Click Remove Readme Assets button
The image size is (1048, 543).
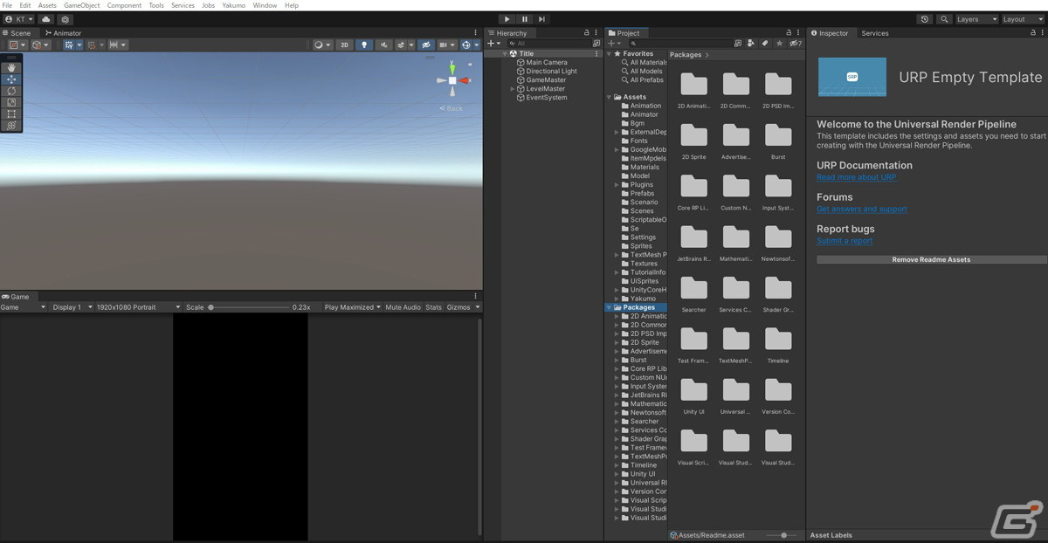pos(931,259)
